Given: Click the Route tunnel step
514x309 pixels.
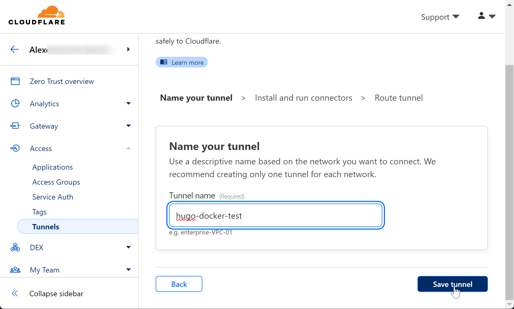Looking at the screenshot, I should [x=399, y=98].
